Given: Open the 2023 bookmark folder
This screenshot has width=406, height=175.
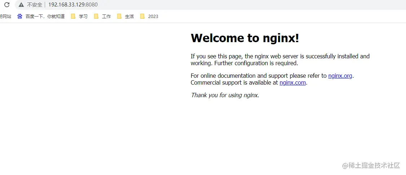Looking at the screenshot, I should (x=149, y=17).
